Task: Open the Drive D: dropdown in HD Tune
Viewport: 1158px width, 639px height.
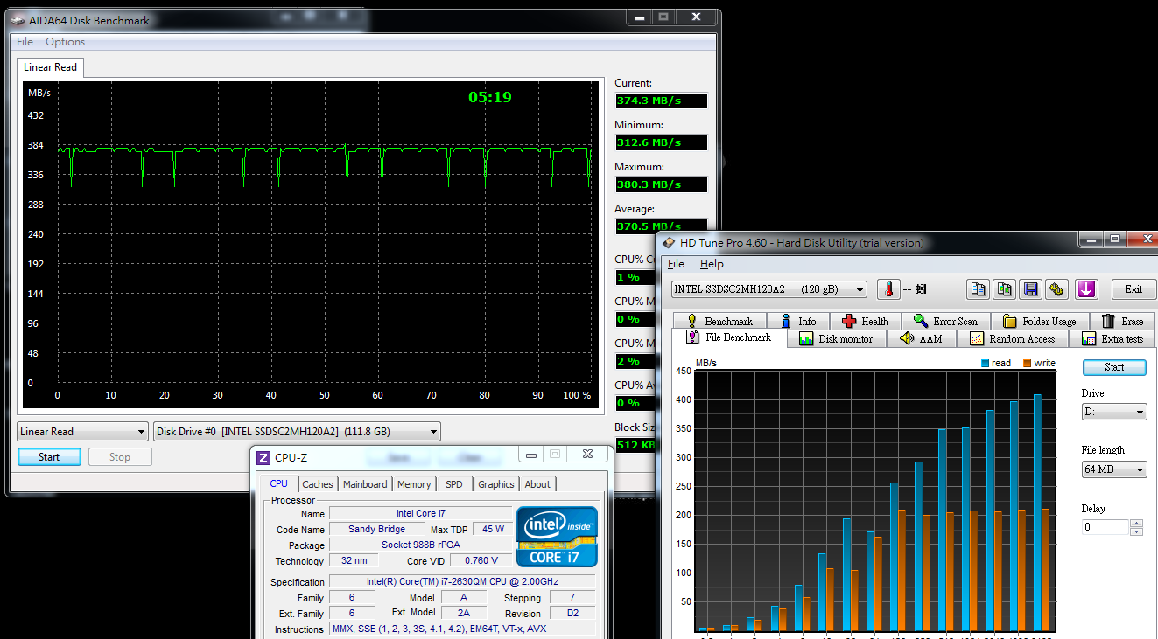Action: pos(1114,412)
